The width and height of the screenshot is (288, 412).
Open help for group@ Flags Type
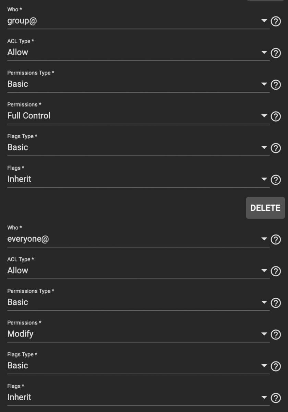[276, 148]
